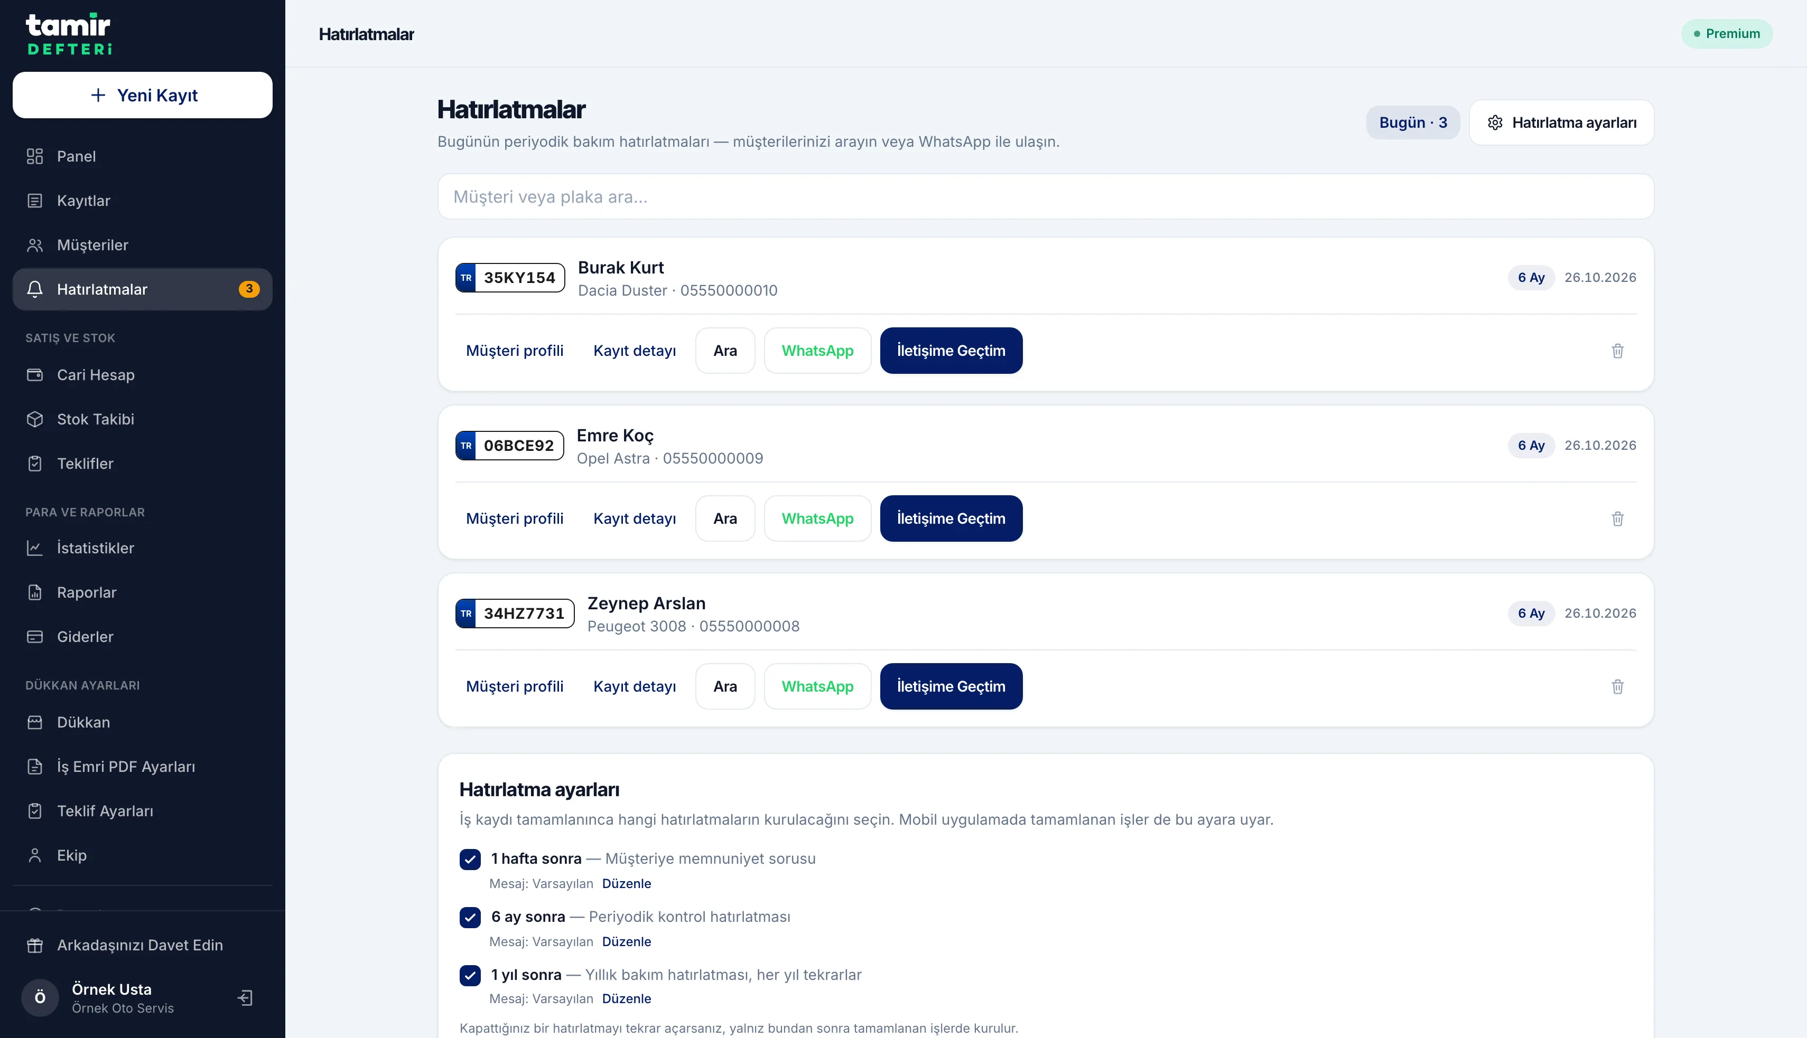Click WhatsApp for Burak Kurt

[817, 351]
